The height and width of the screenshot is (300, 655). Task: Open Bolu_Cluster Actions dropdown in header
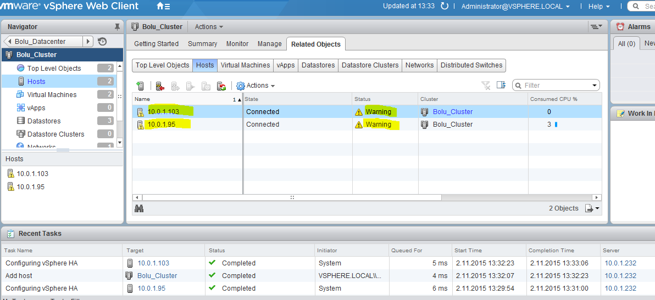(x=209, y=27)
